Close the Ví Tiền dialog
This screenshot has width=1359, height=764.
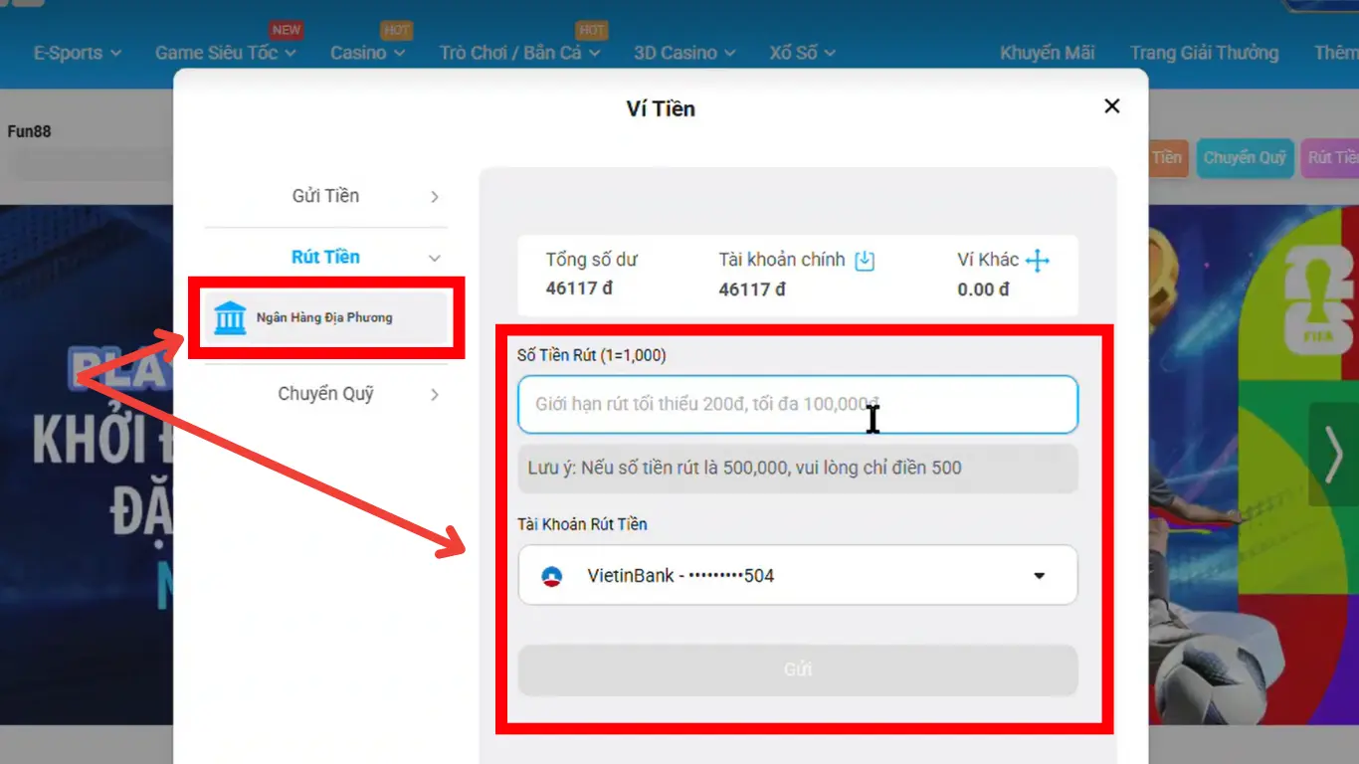pyautogui.click(x=1112, y=106)
